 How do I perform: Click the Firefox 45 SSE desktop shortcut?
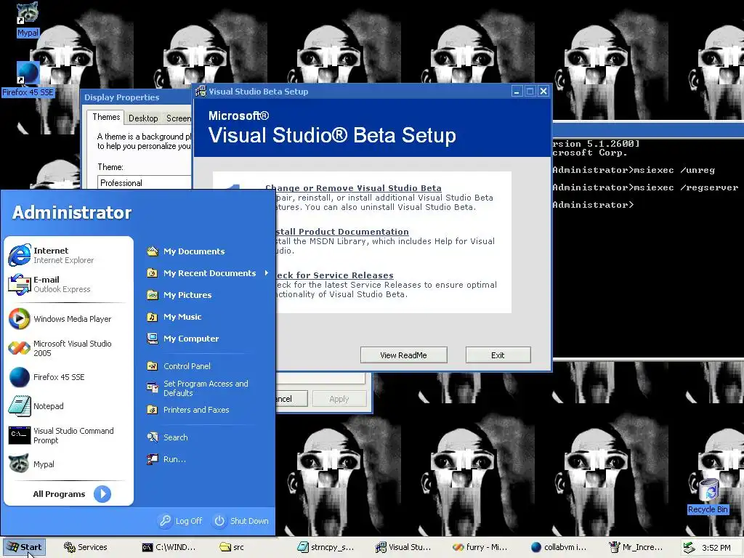pyautogui.click(x=28, y=78)
